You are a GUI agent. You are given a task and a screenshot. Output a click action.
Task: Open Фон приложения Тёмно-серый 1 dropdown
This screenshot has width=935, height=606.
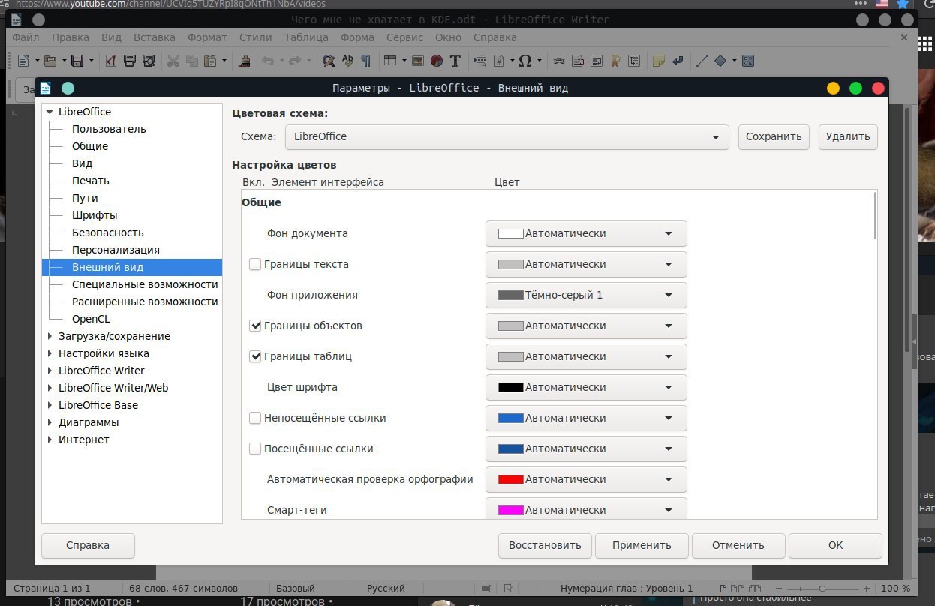[586, 295]
